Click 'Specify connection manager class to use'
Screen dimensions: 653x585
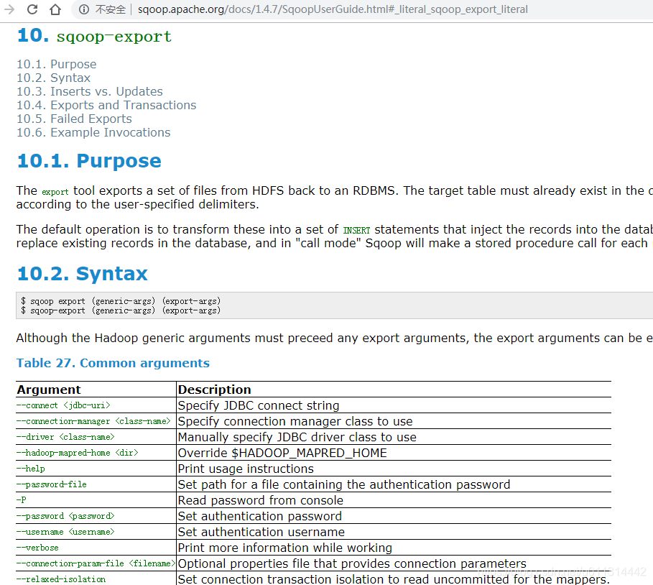coord(295,421)
